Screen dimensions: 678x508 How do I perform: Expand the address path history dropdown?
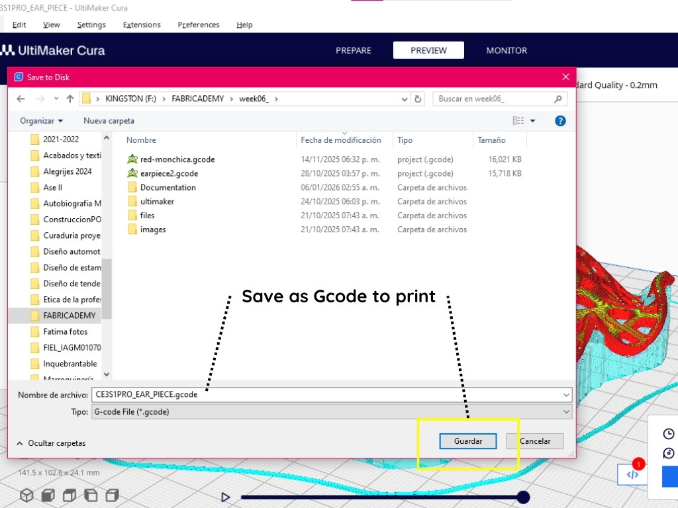pos(405,99)
